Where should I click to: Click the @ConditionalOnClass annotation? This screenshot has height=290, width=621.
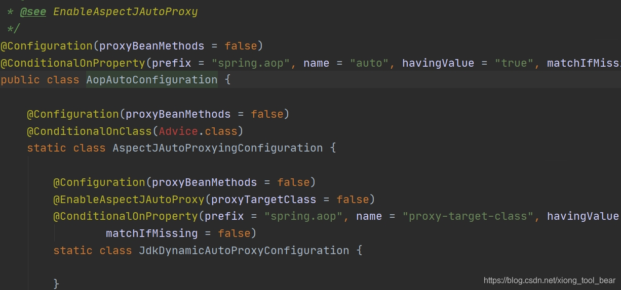point(90,131)
